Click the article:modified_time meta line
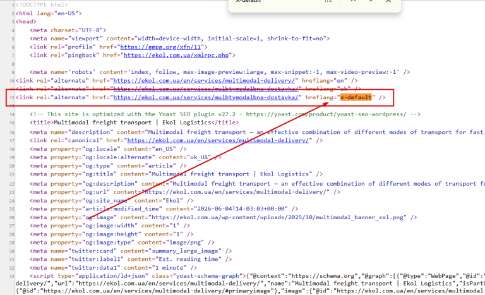Screen dimensions: 485x295 click(164, 209)
